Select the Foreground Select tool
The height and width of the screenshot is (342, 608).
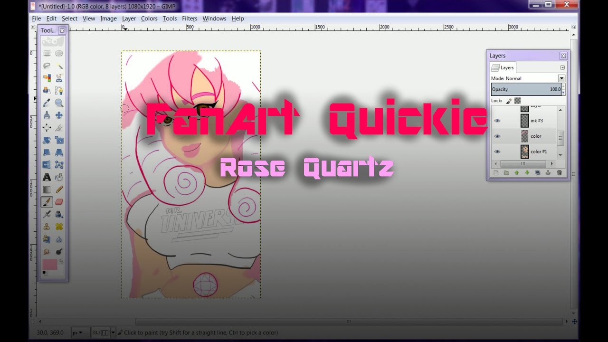point(47,90)
